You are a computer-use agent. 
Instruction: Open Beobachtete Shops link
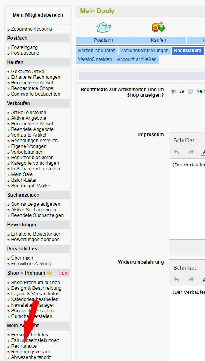pos(32,88)
